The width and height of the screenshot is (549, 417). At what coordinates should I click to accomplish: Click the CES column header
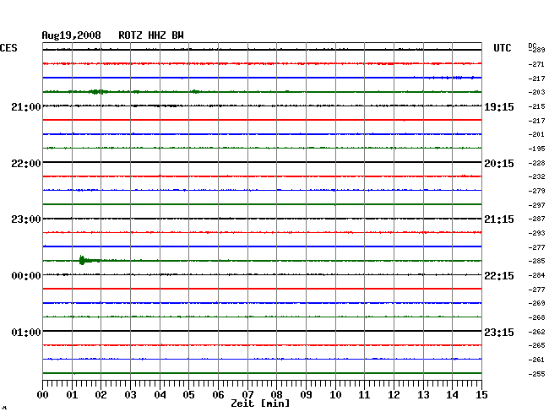click(x=8, y=48)
